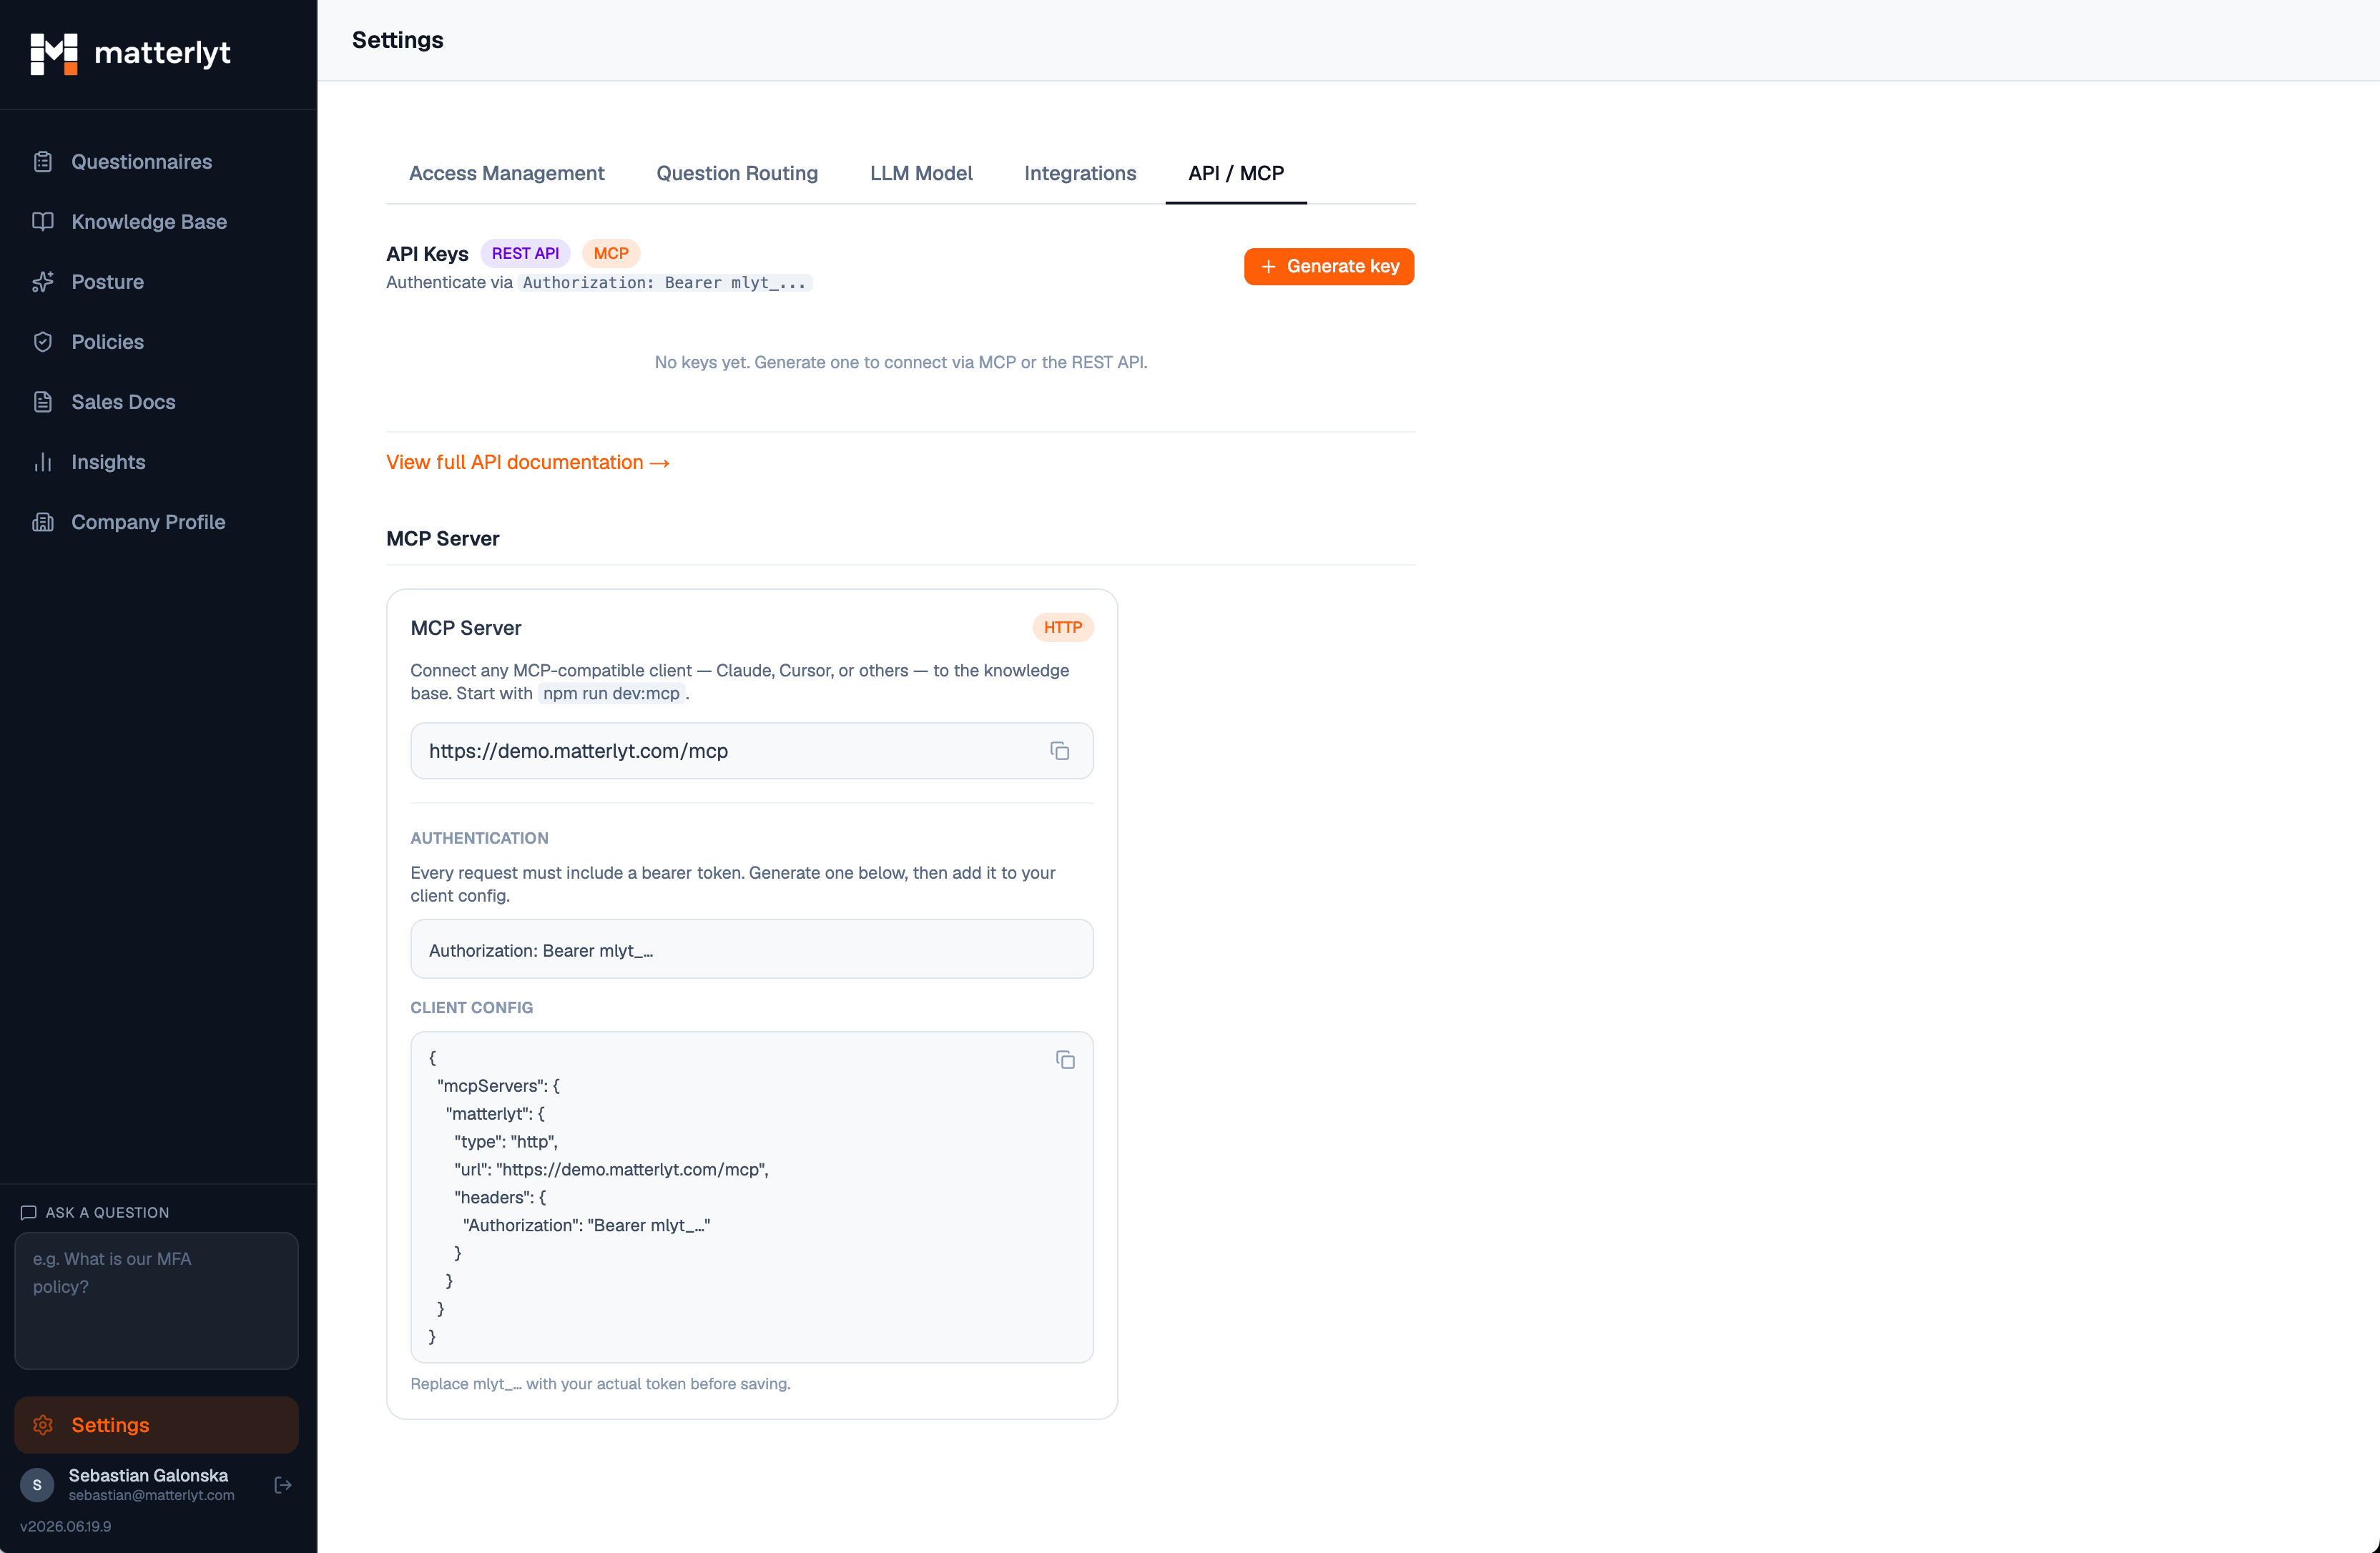This screenshot has width=2380, height=1553.
Task: Open the Policies page
Action: 157,342
